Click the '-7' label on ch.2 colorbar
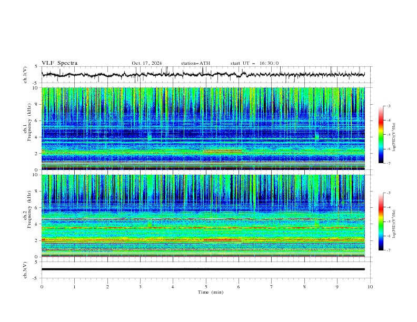This screenshot has height=322, width=417. pyautogui.click(x=388, y=250)
